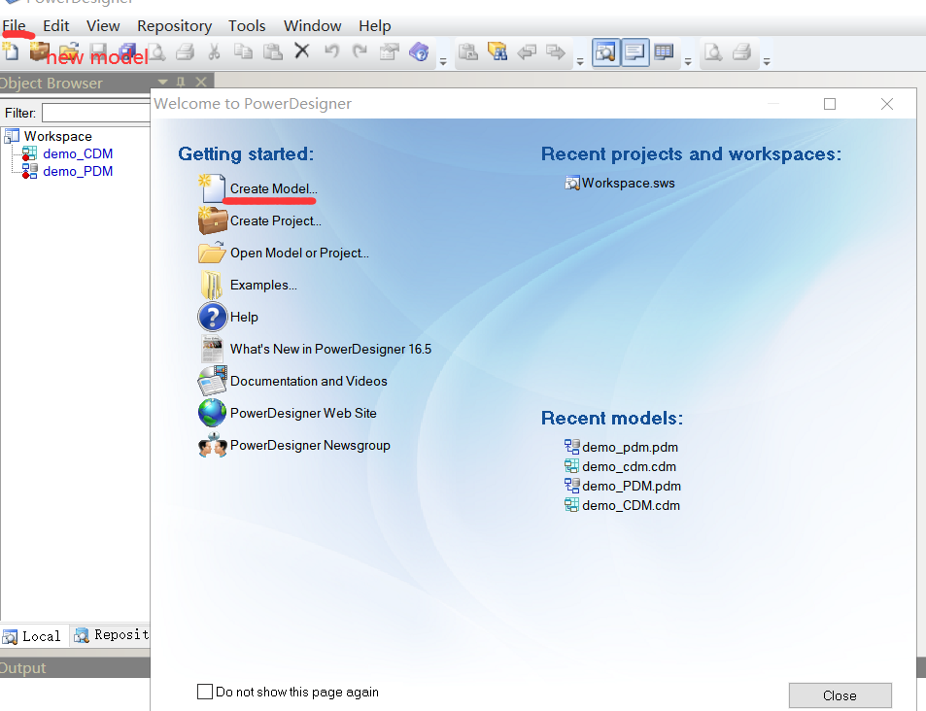Open the Repository menu
The width and height of the screenshot is (926, 711).
(174, 26)
